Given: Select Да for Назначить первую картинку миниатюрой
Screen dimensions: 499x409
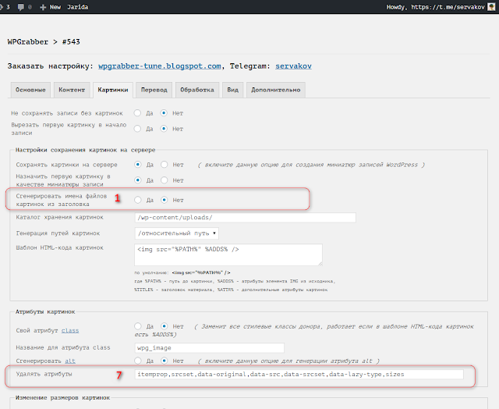Looking at the screenshot, I should point(138,180).
